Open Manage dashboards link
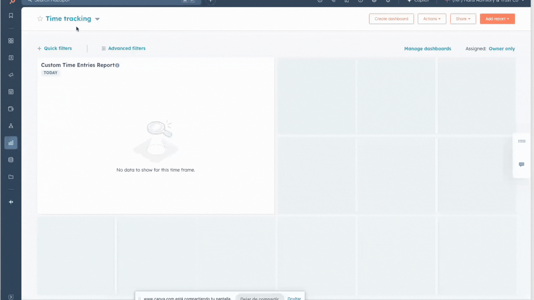The height and width of the screenshot is (300, 534). pos(427,49)
